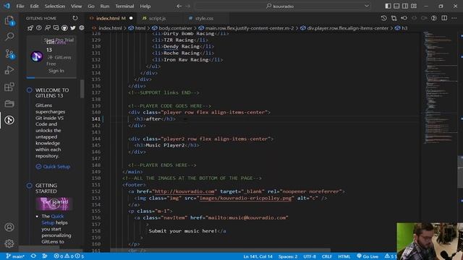Click line number 141 in gutter

[96, 118]
